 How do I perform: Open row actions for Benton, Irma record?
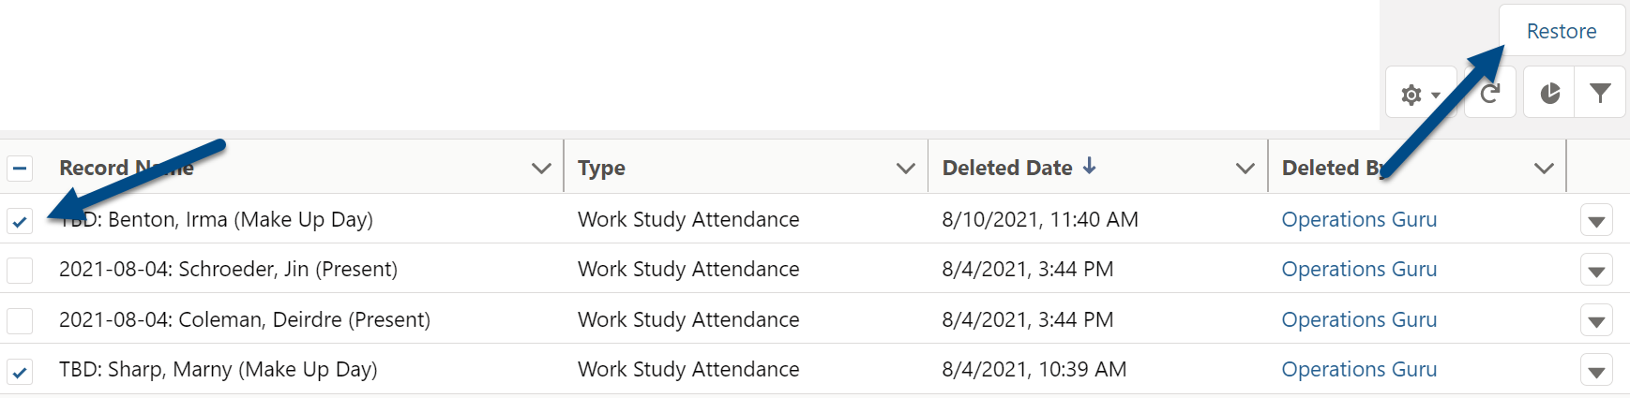[1596, 221]
